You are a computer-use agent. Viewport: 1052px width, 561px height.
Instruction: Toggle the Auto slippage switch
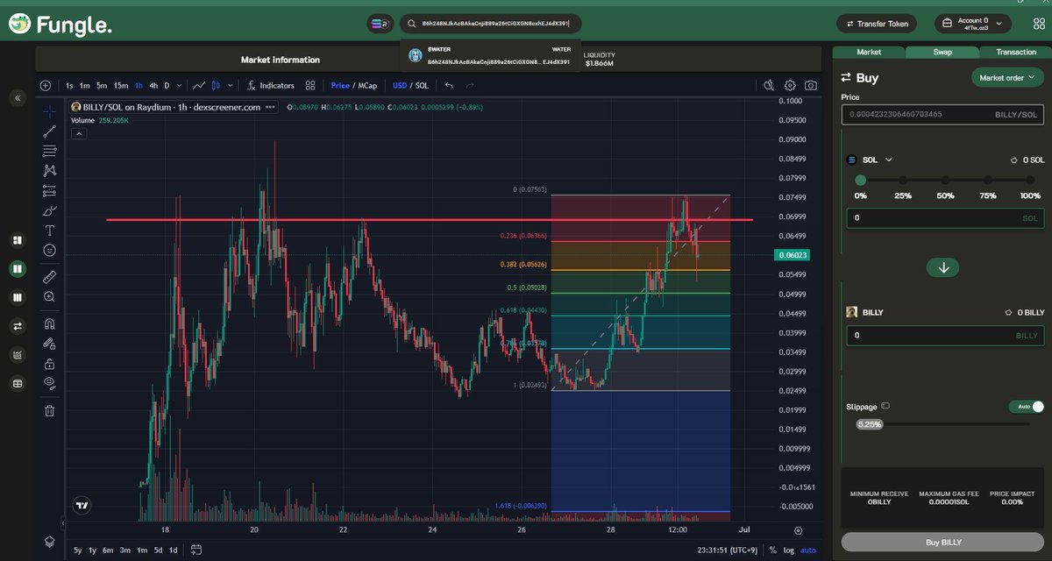[1027, 407]
